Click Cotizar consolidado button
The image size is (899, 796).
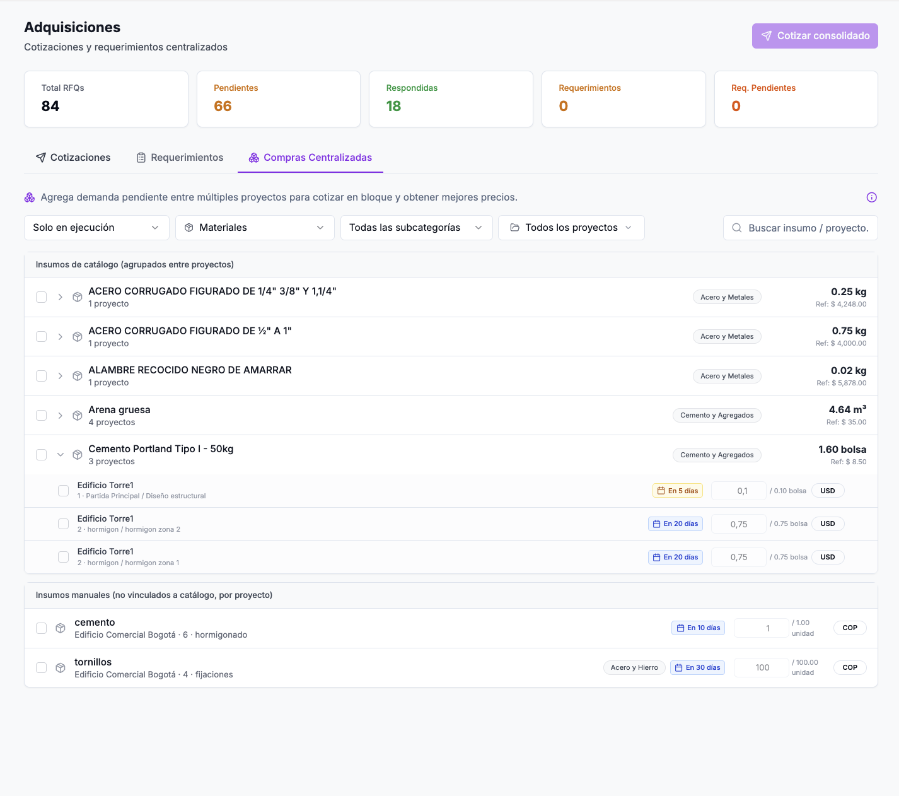[x=815, y=36]
